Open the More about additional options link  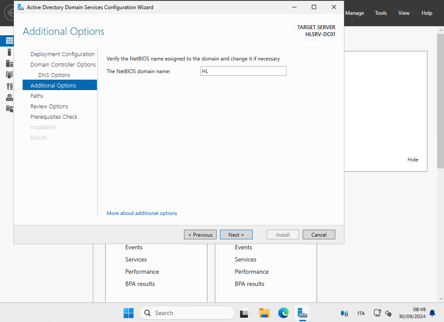tap(142, 213)
